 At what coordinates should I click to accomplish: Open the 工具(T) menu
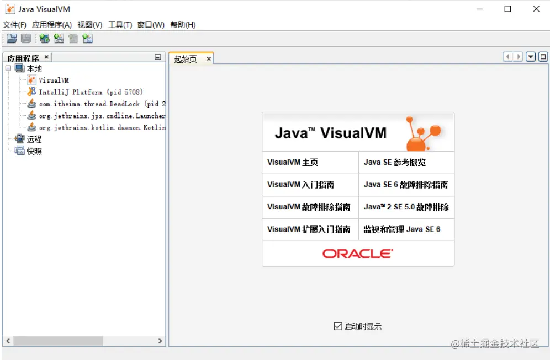(120, 25)
